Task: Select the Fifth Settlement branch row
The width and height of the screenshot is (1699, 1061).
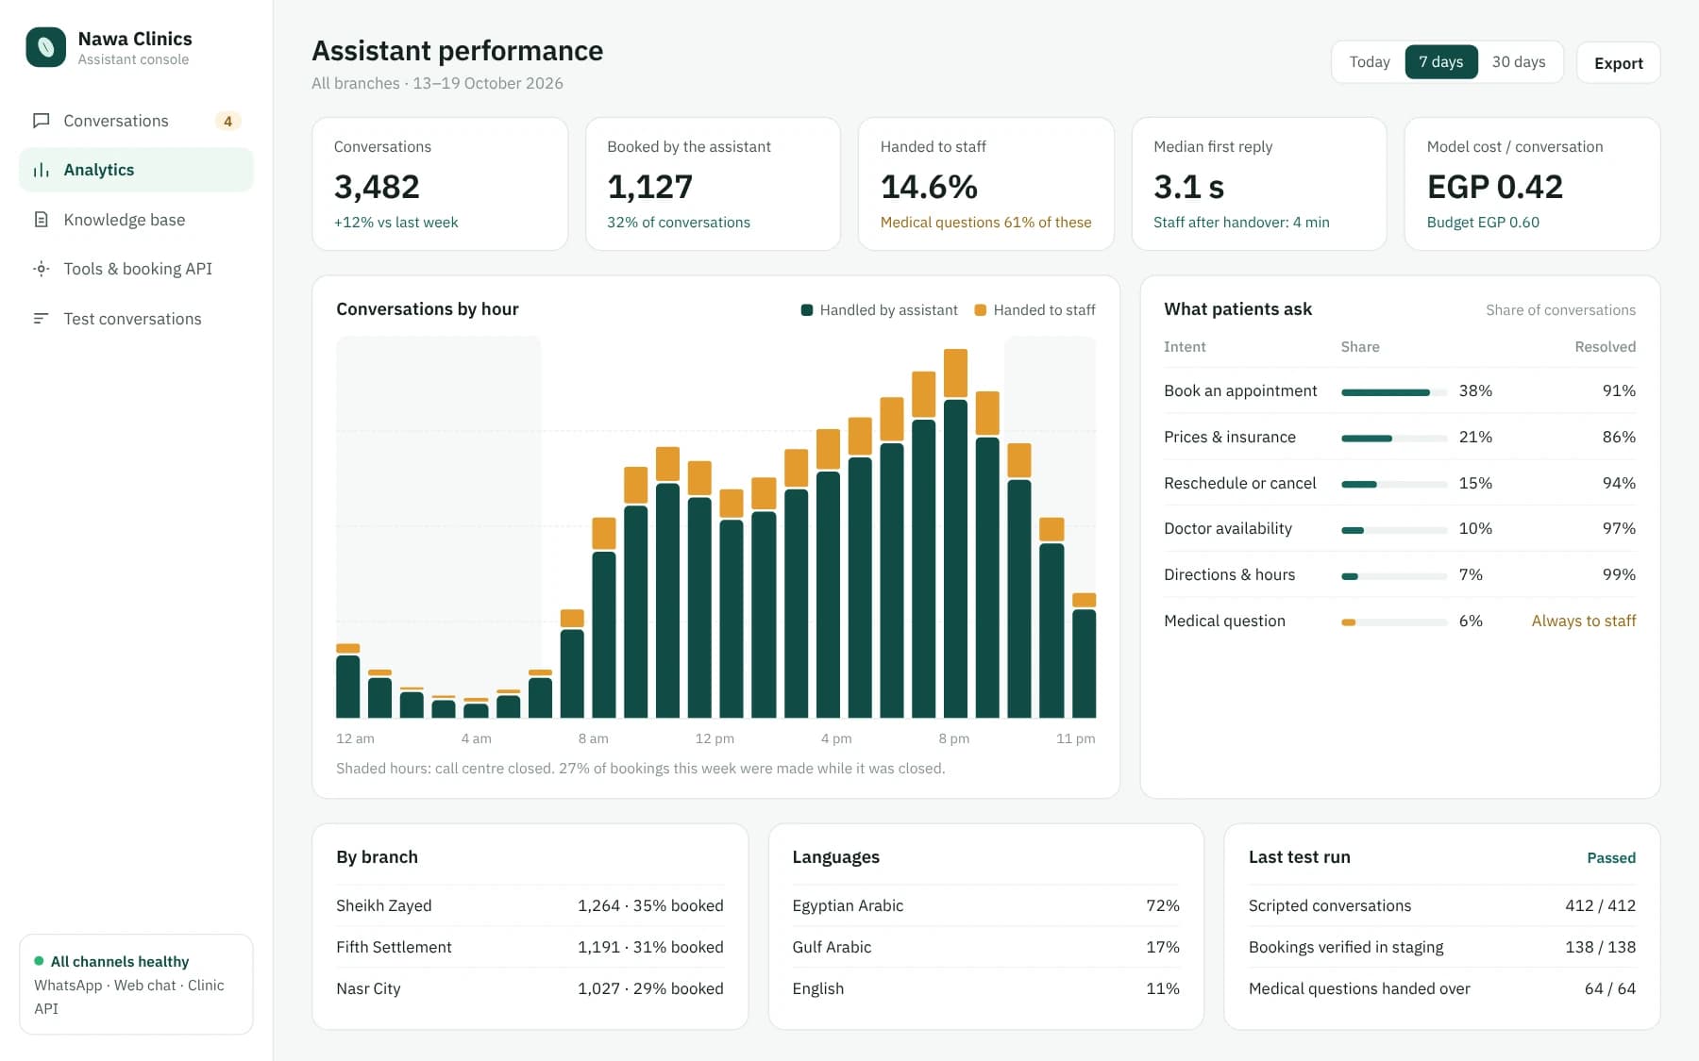Action: click(530, 947)
